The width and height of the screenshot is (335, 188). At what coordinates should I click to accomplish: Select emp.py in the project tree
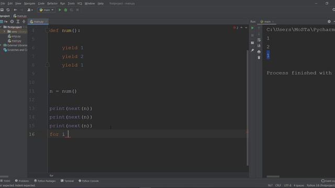14,36
